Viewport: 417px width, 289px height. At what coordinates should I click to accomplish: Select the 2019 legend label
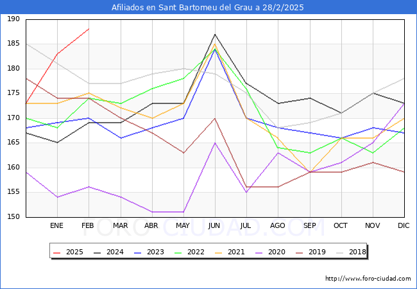317,252
